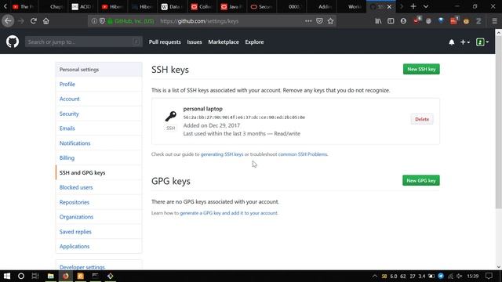Switch to the ACID tab

[x=82, y=6]
